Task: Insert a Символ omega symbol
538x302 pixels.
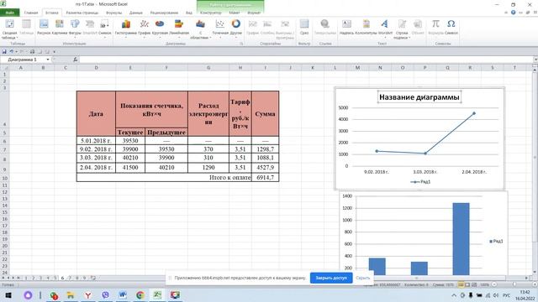Action: (x=451, y=27)
